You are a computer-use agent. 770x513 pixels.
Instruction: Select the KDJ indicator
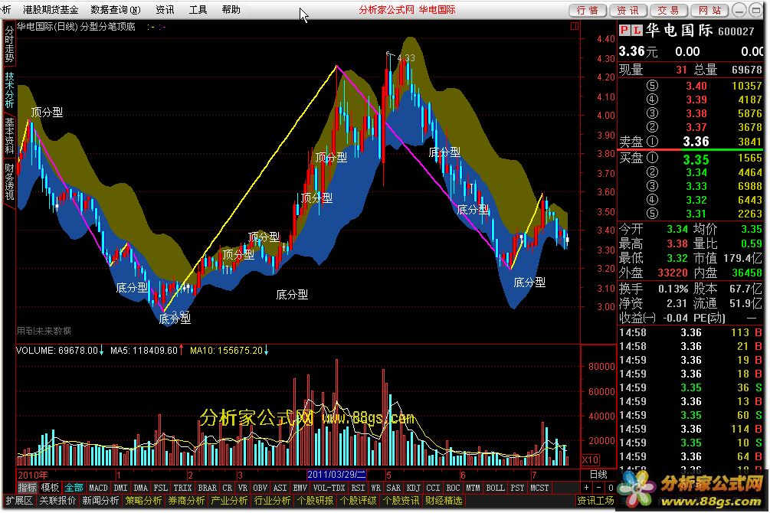click(414, 488)
